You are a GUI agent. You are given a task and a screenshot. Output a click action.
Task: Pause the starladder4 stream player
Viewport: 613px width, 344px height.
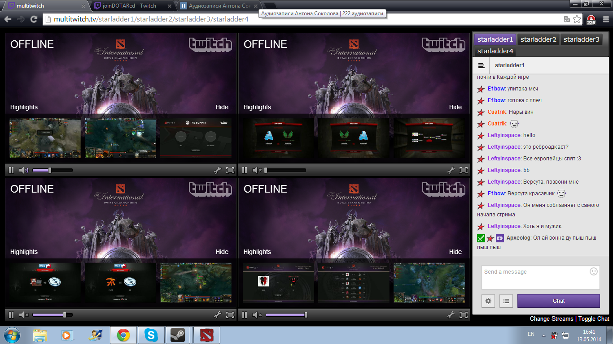click(x=245, y=315)
